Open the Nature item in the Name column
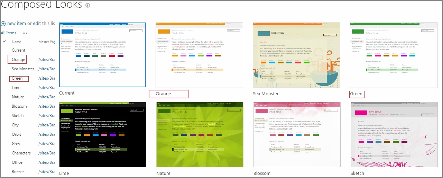This screenshot has height=178, width=443. point(18,97)
